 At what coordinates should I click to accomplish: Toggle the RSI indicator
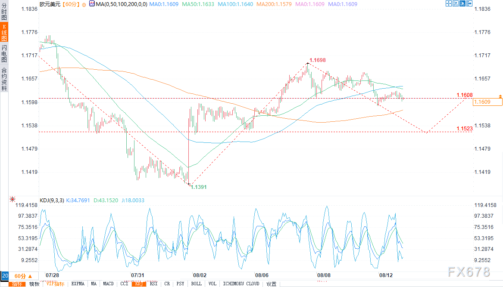point(153,284)
